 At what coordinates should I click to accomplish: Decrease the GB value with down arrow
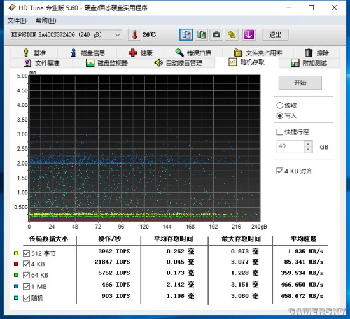tap(308, 150)
